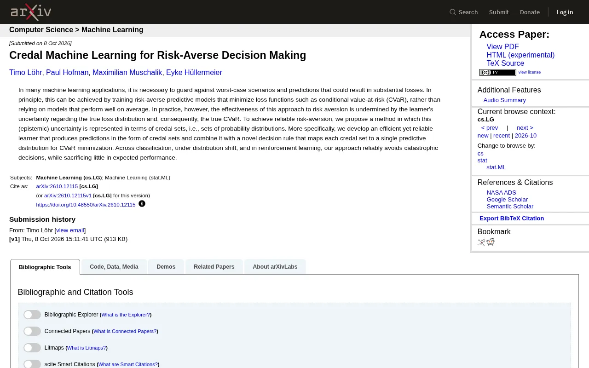Open 2026-10 browse listing
589x368 pixels.
tap(525, 136)
